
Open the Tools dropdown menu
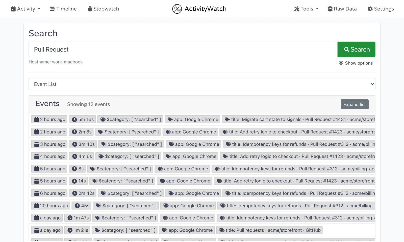click(306, 9)
